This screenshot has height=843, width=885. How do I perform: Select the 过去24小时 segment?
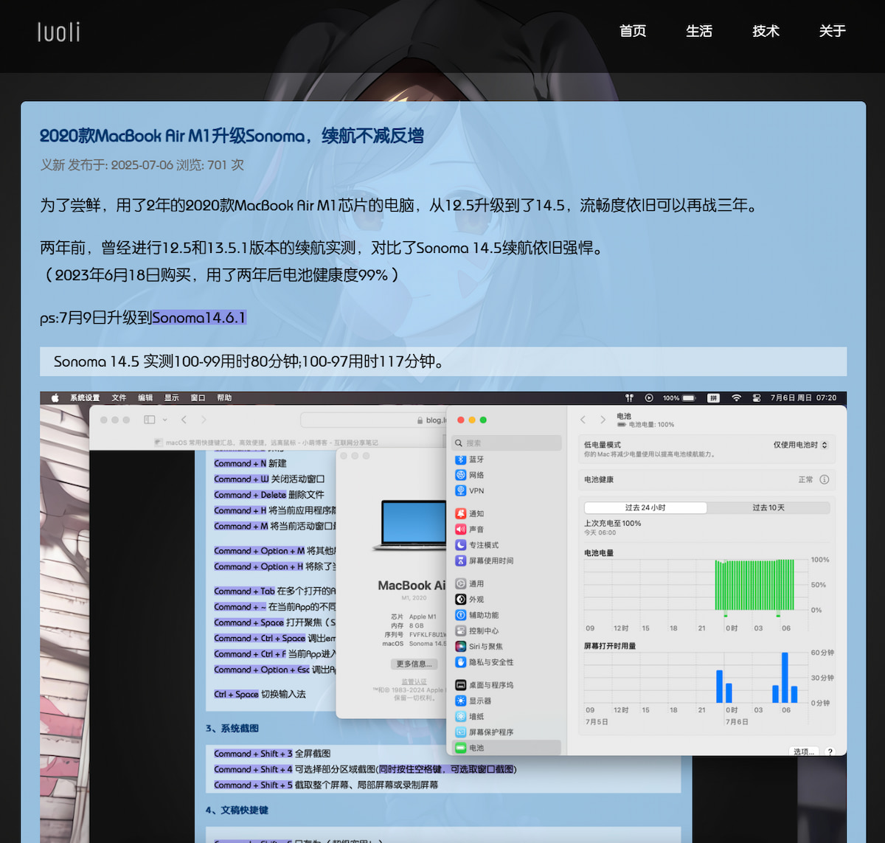tap(645, 507)
